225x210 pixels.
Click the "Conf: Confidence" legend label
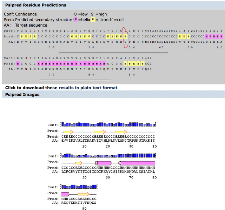20,14
